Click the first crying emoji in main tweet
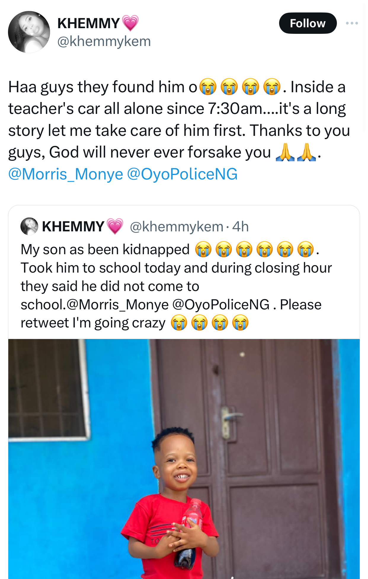 208,87
